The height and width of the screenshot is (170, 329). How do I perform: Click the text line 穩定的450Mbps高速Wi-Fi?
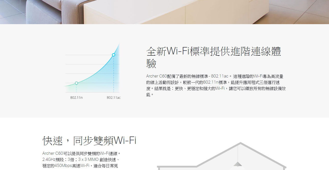pyautogui.click(x=80, y=166)
